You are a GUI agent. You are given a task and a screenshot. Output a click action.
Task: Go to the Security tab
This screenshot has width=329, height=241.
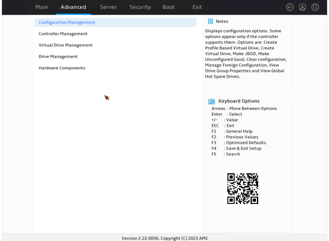(140, 7)
